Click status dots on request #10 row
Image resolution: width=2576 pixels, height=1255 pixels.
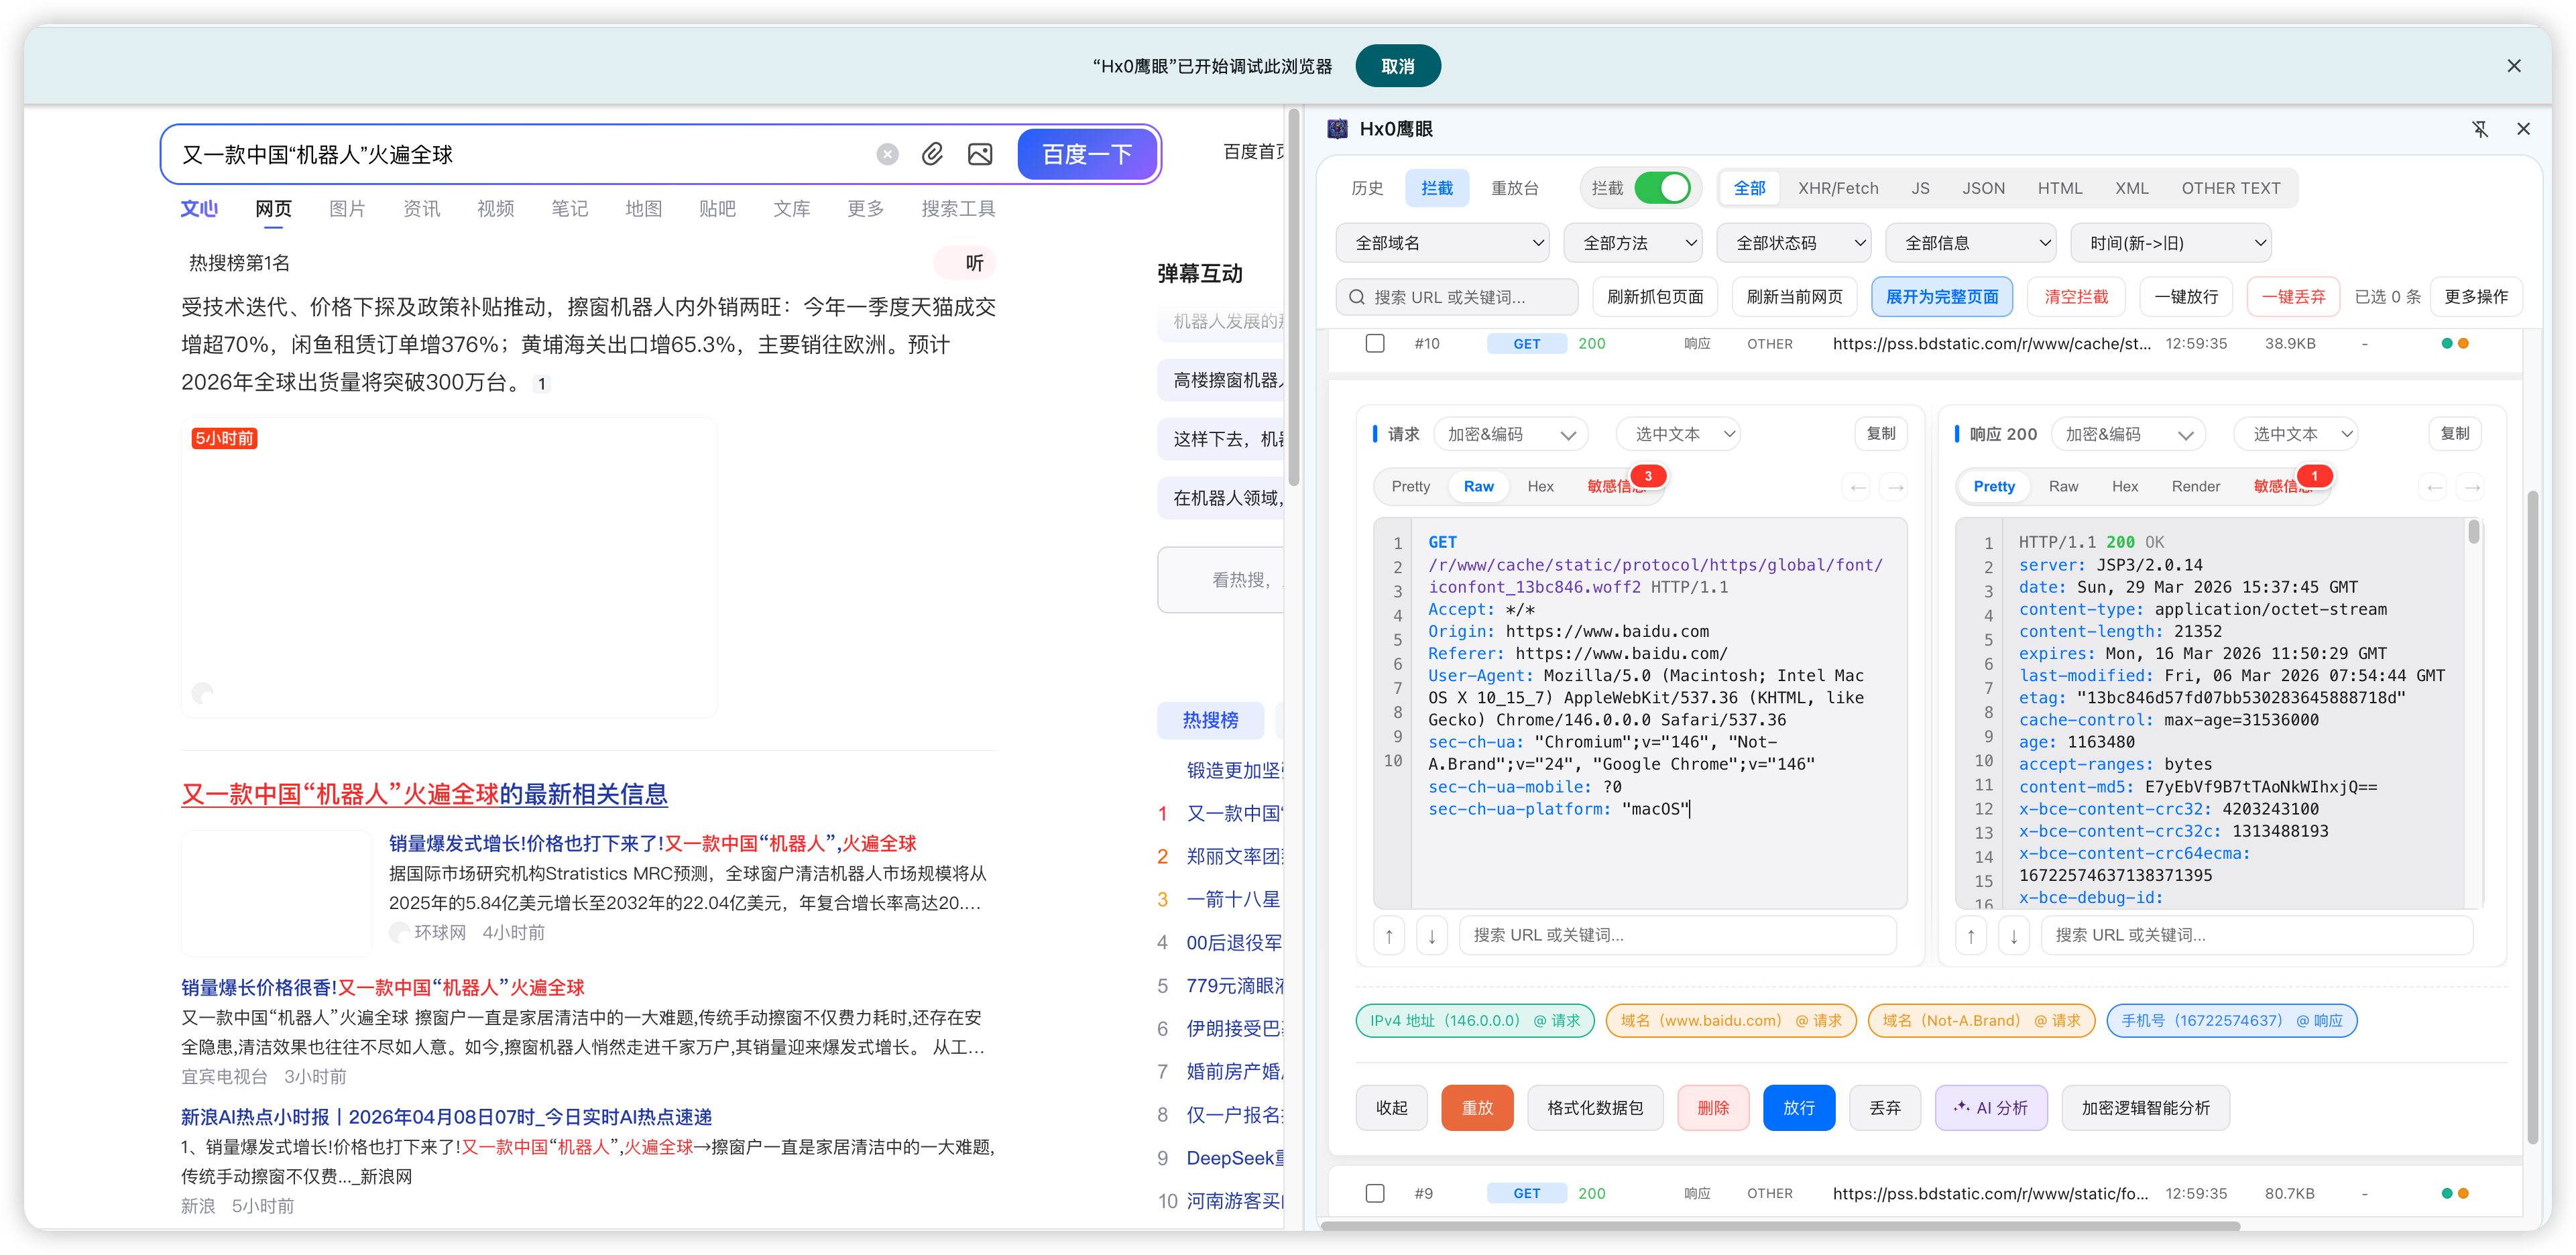[x=2455, y=343]
